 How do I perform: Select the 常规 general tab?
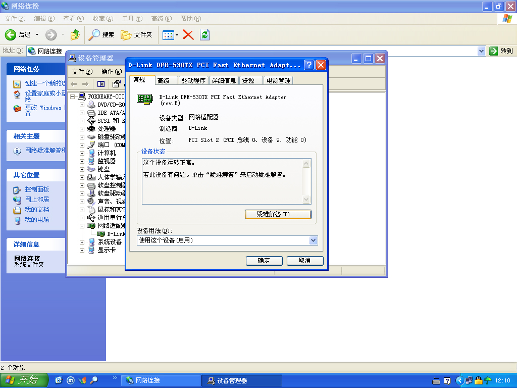(x=142, y=80)
